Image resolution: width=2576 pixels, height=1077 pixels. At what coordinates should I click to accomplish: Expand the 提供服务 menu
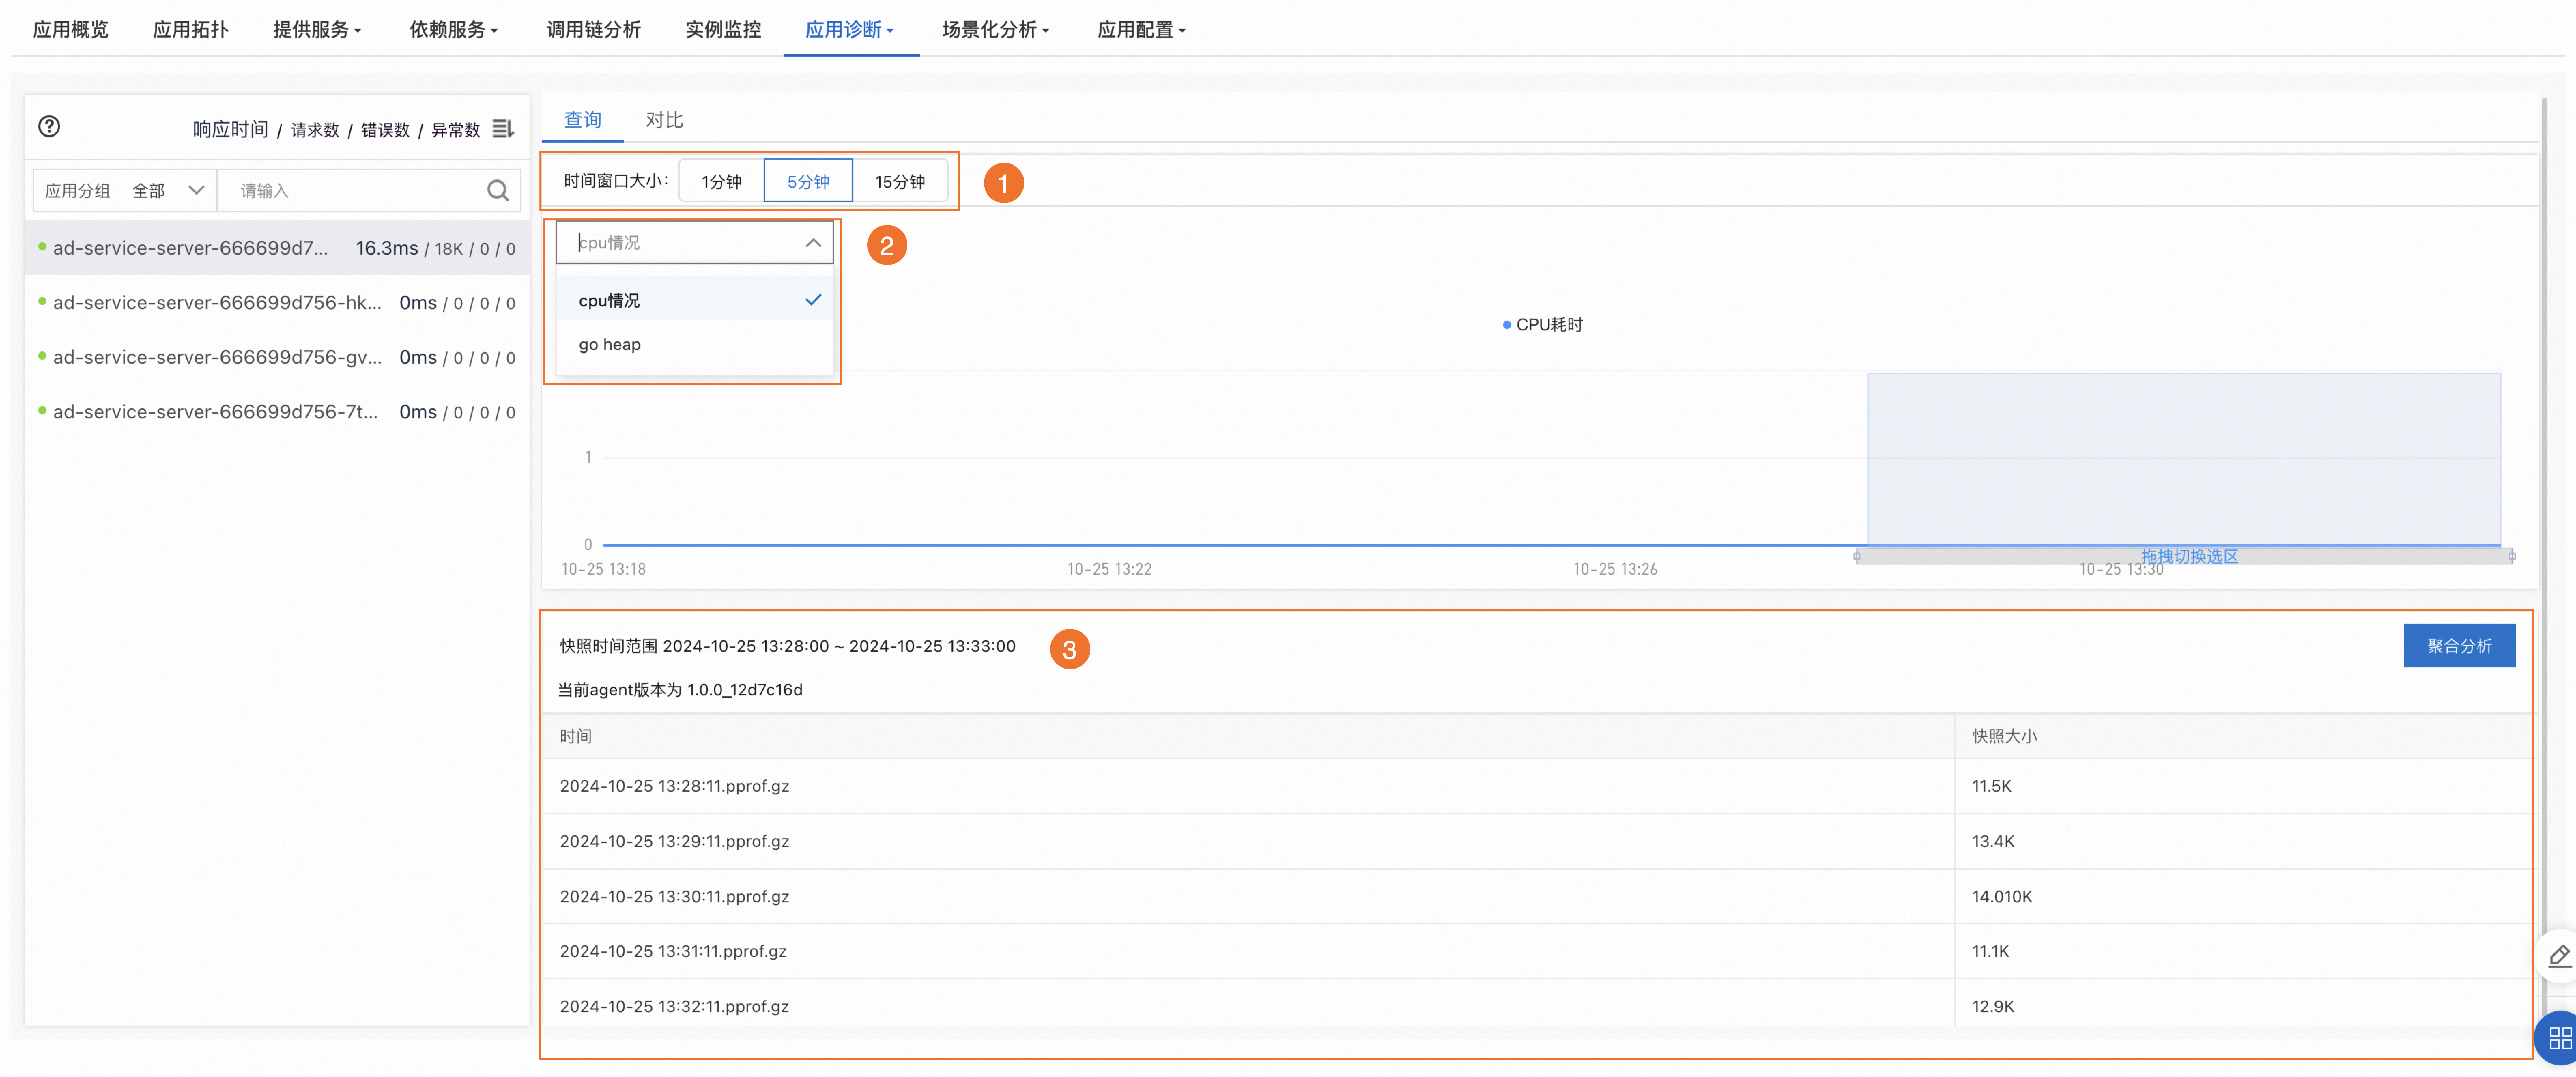[317, 30]
